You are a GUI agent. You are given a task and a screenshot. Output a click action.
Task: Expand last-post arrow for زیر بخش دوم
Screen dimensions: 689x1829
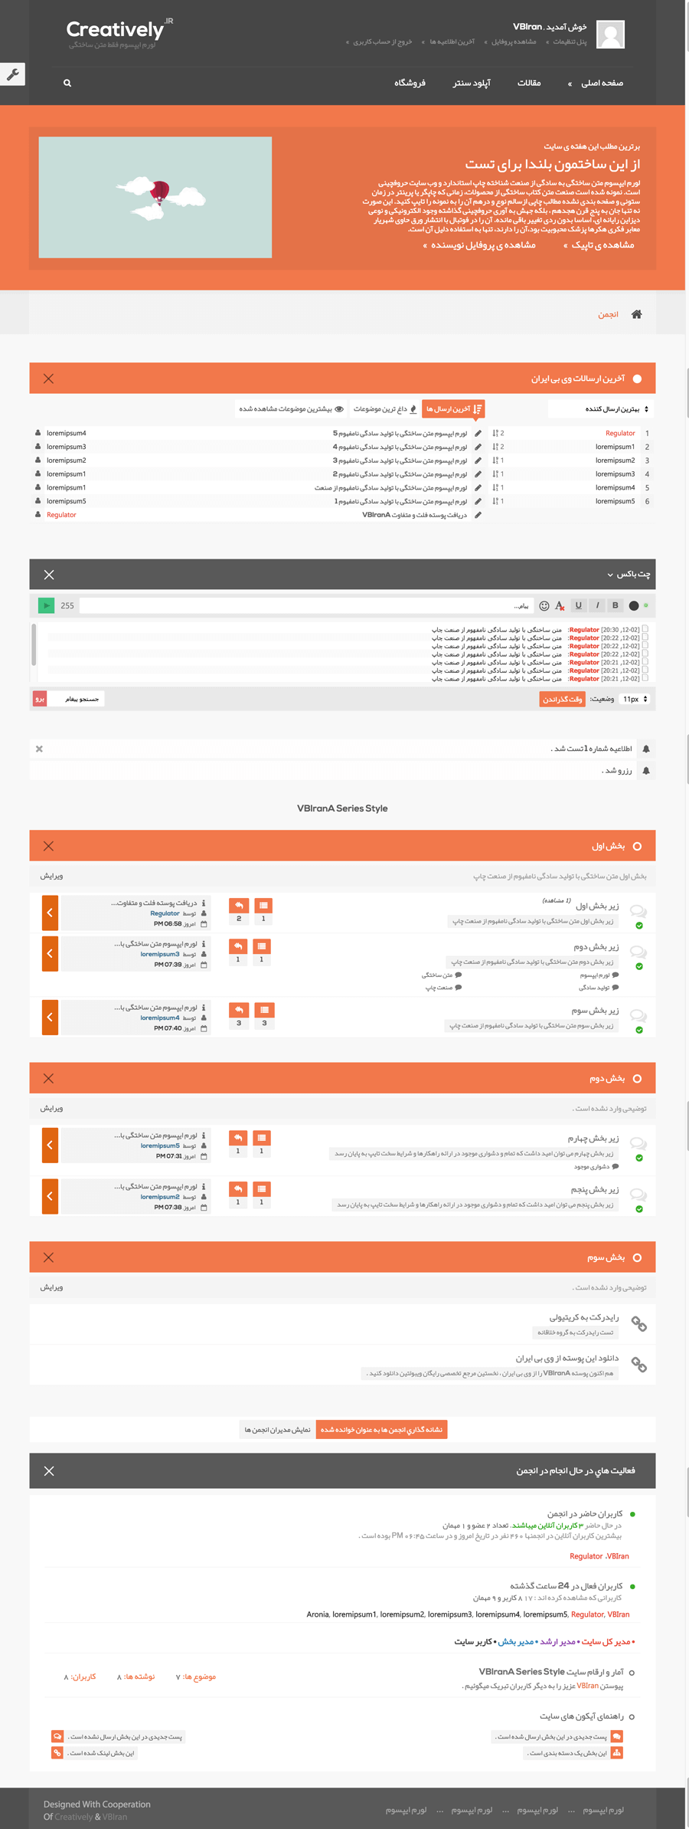pos(50,954)
